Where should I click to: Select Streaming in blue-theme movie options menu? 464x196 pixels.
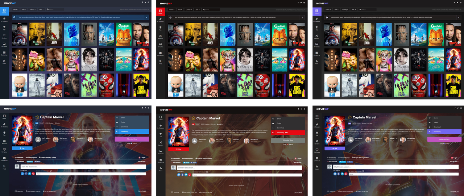pos(132,132)
